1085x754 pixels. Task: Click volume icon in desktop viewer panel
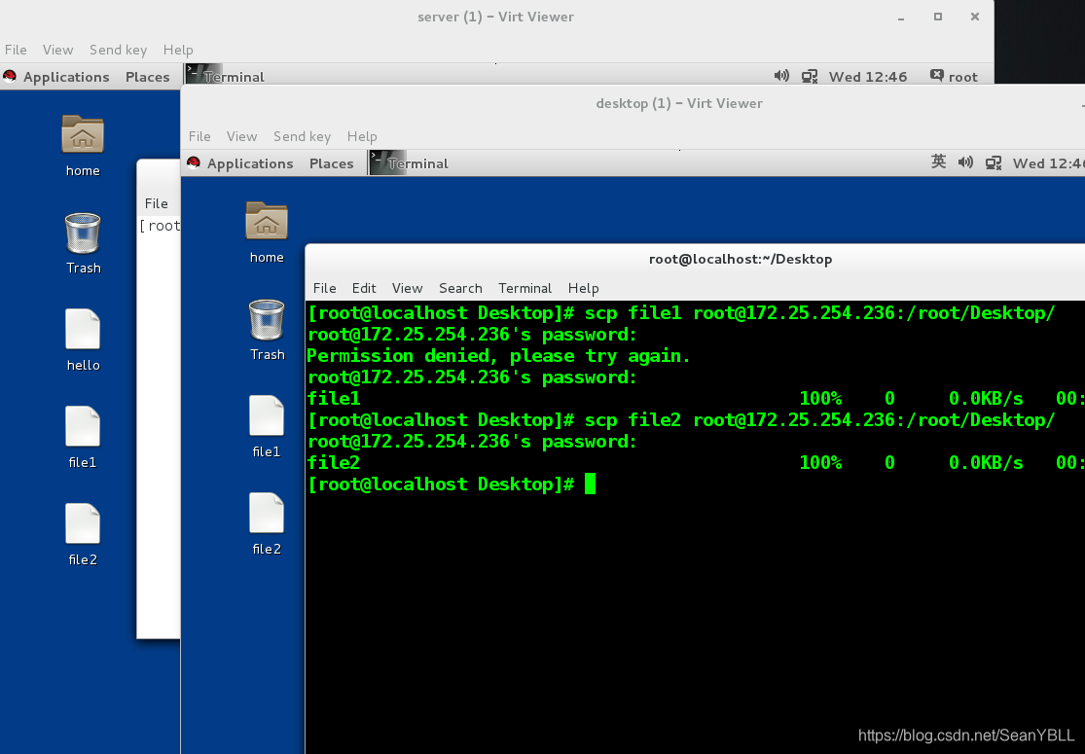[965, 162]
